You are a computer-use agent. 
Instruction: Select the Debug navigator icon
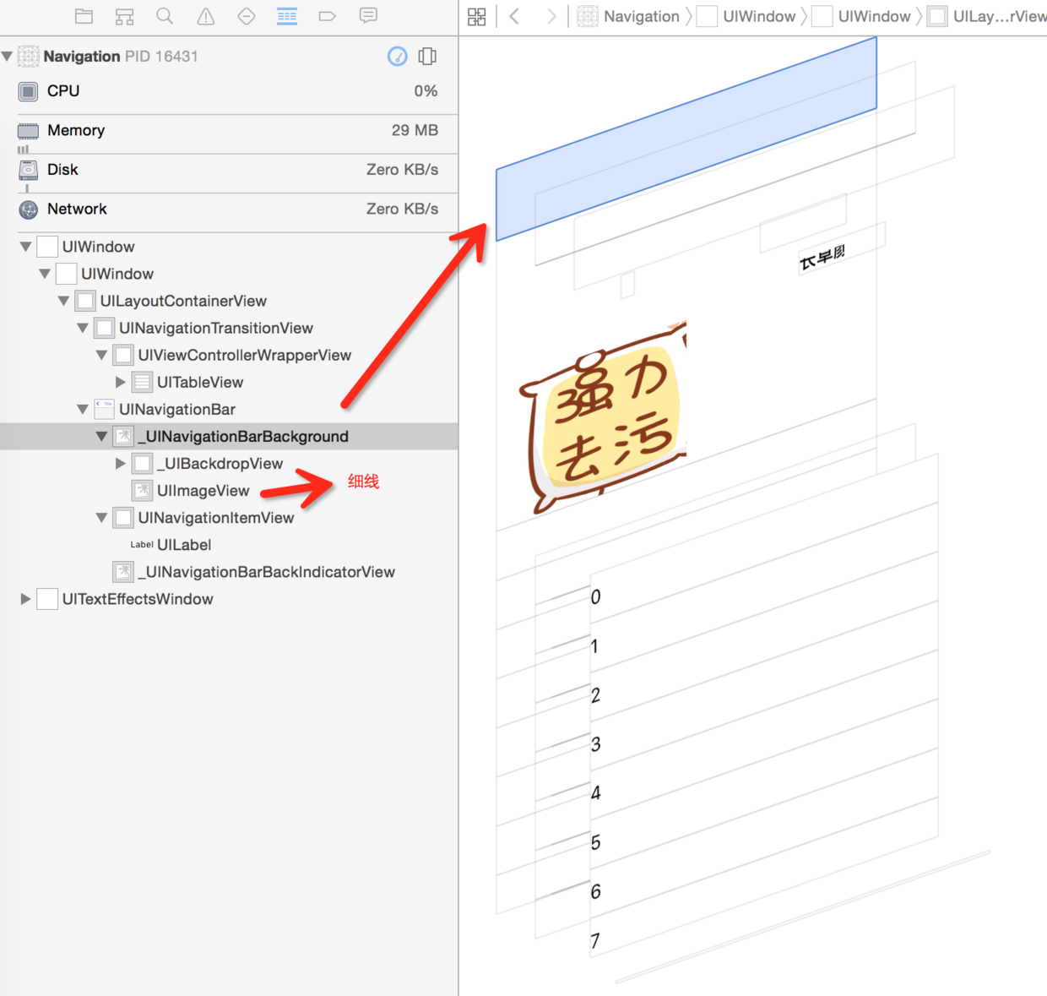click(x=287, y=16)
